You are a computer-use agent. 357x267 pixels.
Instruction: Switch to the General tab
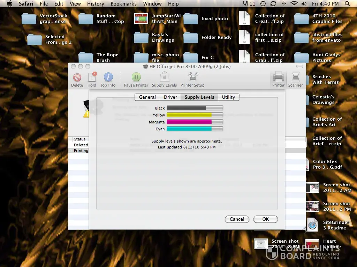tap(147, 97)
